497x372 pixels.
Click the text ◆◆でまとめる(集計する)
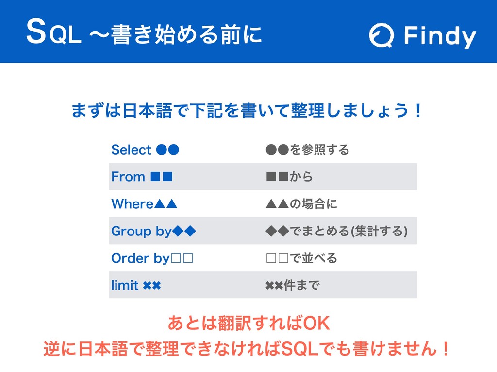(336, 231)
